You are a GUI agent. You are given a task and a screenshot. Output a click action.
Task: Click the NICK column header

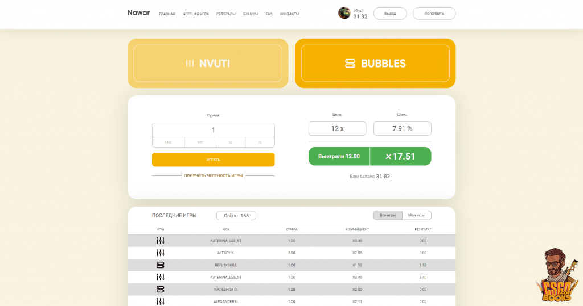pyautogui.click(x=226, y=229)
